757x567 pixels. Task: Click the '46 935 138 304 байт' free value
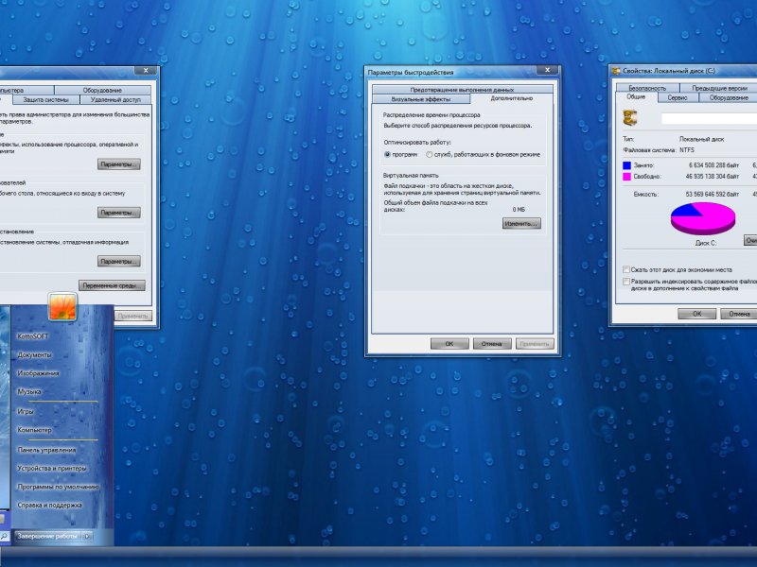pos(713,177)
